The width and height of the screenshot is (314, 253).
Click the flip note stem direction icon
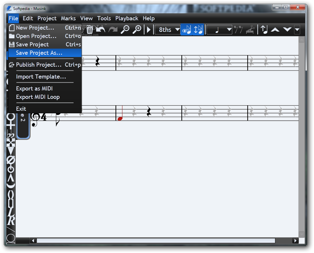click(x=264, y=30)
